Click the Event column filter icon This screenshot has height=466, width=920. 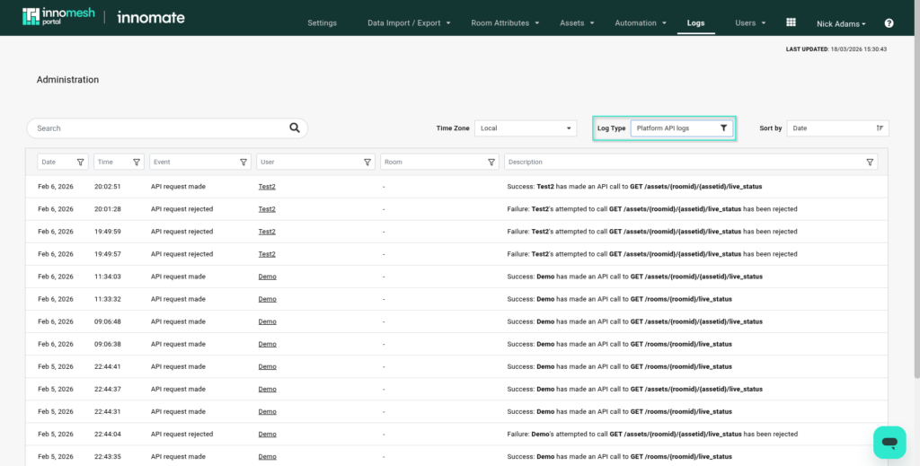[x=244, y=163]
